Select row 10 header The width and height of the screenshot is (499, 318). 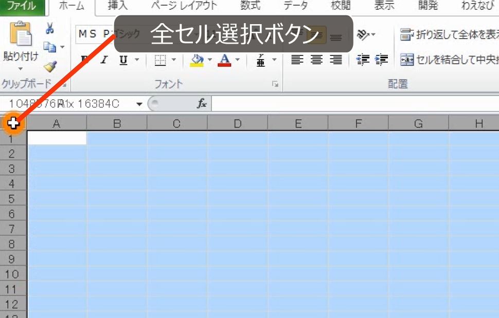coord(13,274)
